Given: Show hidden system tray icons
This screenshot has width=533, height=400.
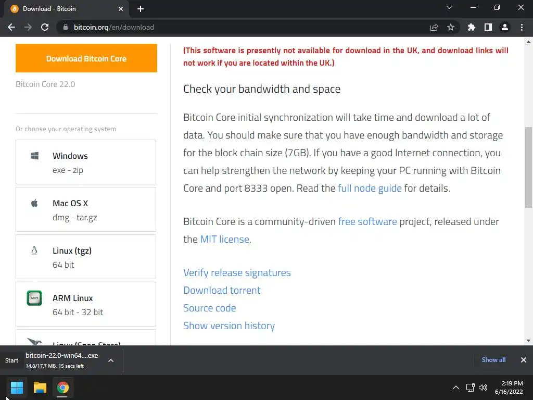Looking at the screenshot, I should tap(456, 387).
